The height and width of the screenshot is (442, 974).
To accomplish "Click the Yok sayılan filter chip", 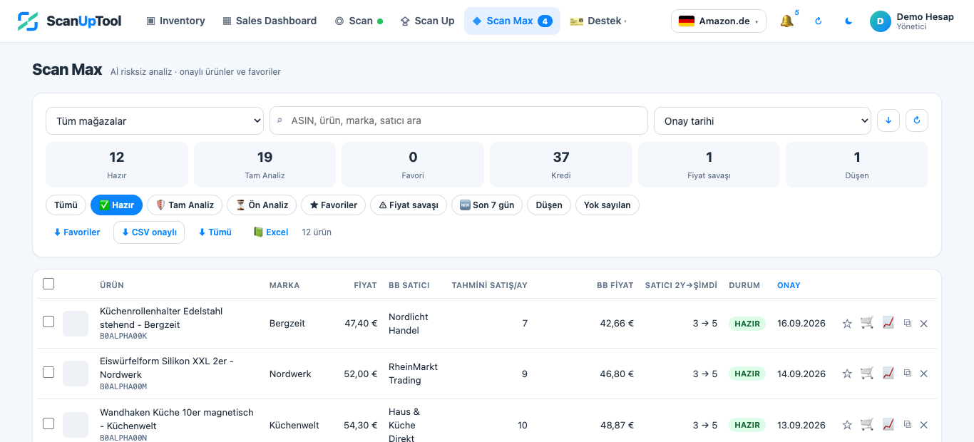I will (608, 205).
